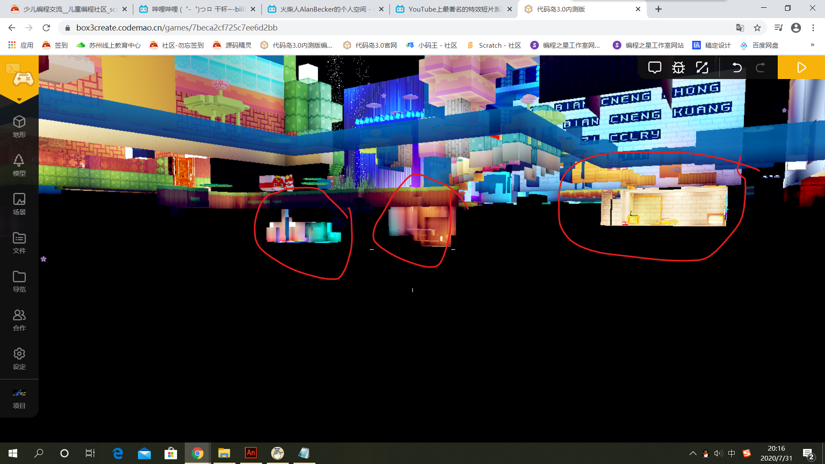This screenshot has width=825, height=464.
Task: Open Chrome profile account menu
Action: (796, 28)
